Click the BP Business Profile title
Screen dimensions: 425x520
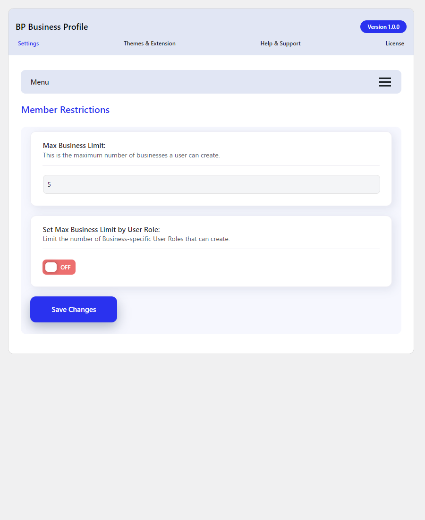51,27
